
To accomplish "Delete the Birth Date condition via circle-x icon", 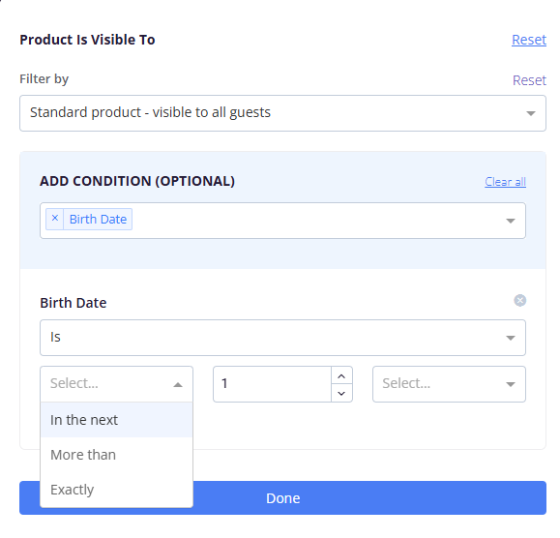I will (x=519, y=300).
